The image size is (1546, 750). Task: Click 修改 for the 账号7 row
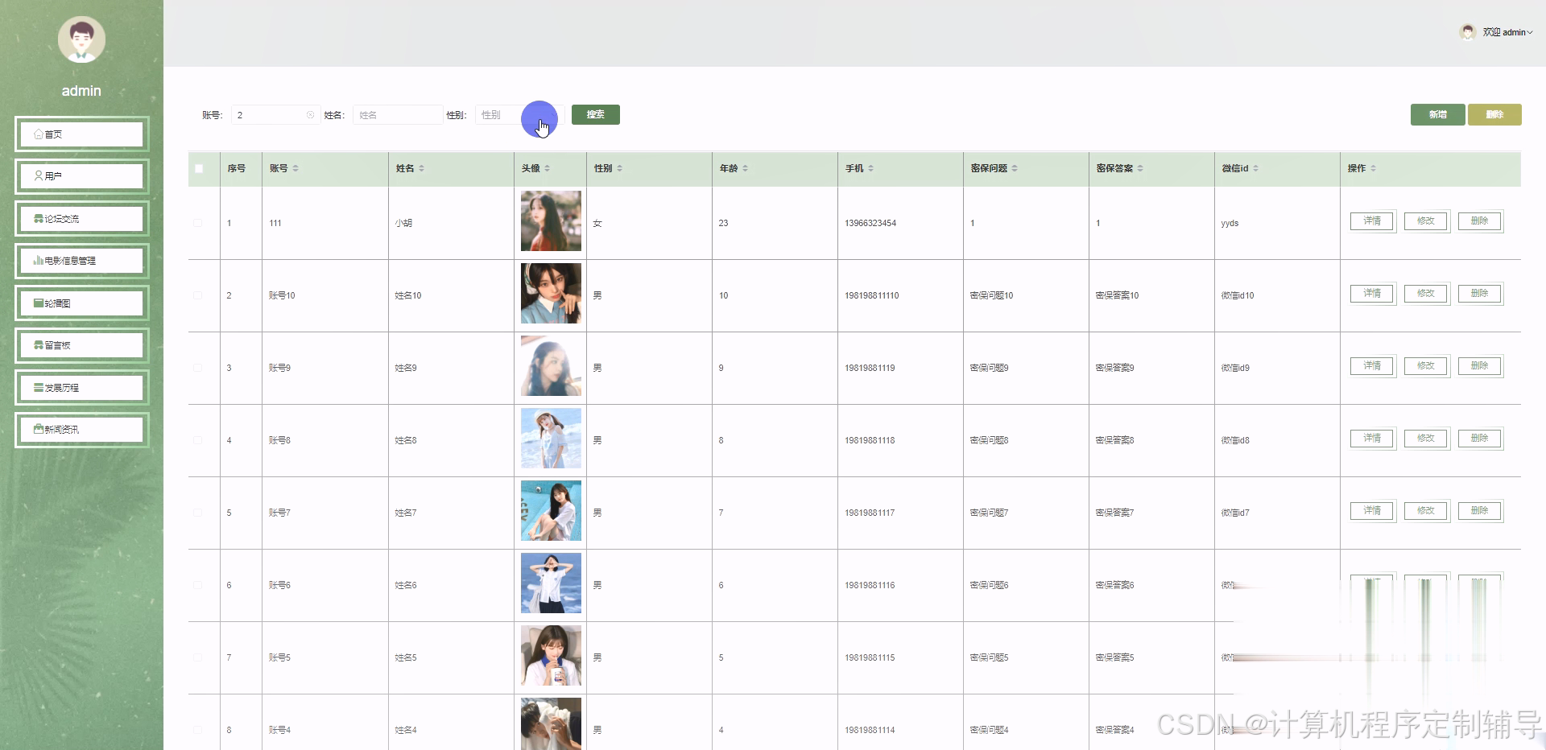pos(1426,511)
